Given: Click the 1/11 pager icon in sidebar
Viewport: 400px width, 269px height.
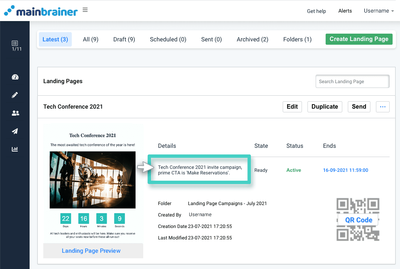Looking at the screenshot, I should click(x=15, y=45).
